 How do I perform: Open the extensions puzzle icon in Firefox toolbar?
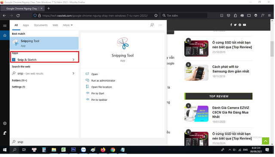point(235,15)
